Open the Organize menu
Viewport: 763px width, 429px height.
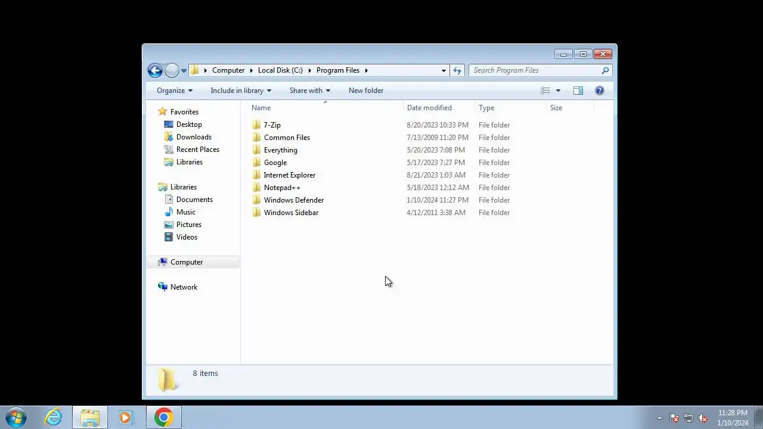pyautogui.click(x=175, y=91)
